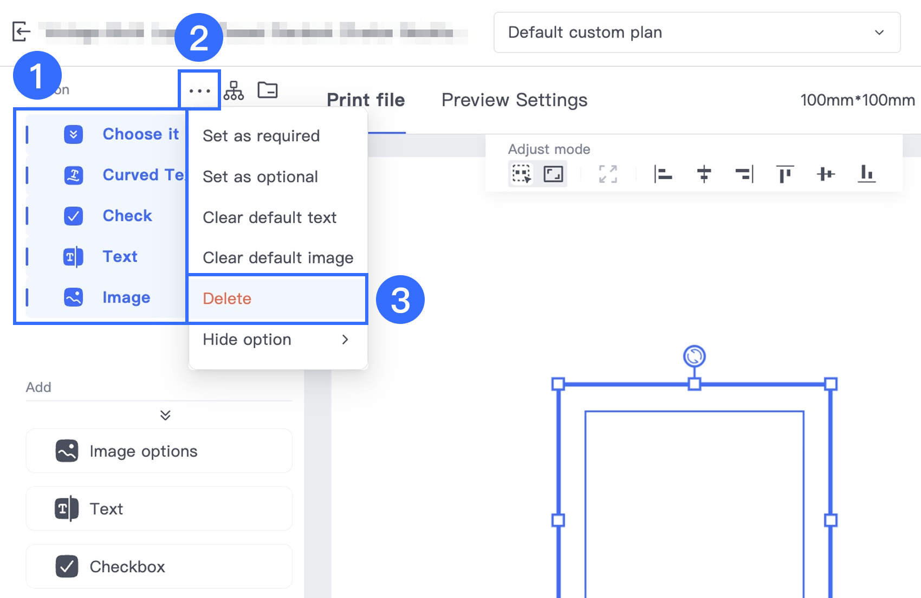
Task: Align selected elements to right edge
Action: click(x=744, y=174)
